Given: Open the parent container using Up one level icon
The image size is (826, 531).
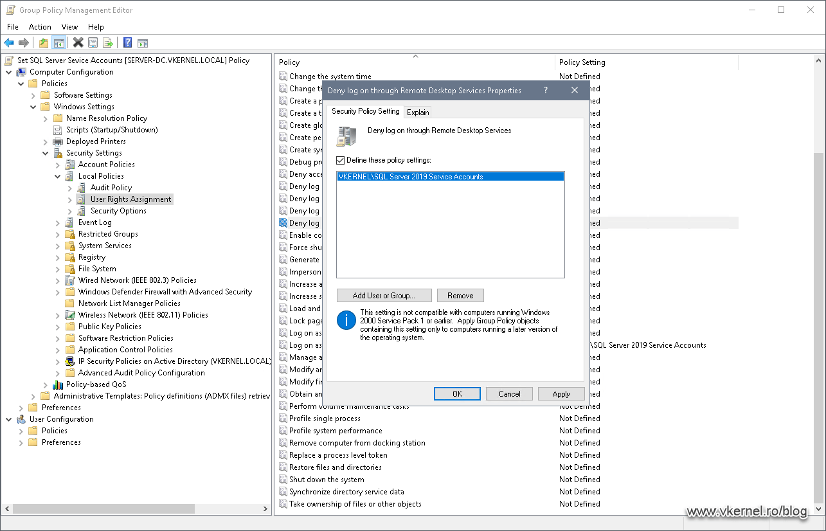Looking at the screenshot, I should (43, 42).
